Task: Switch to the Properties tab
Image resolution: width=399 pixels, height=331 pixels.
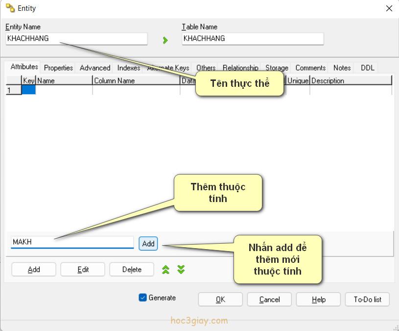Action: [58, 68]
